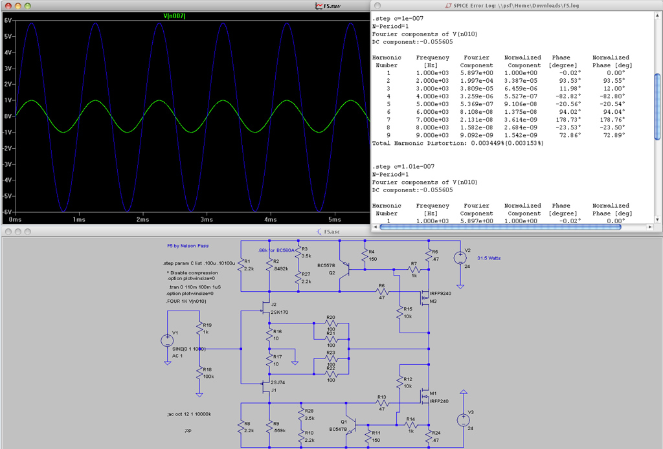Close the SPICE Error Log window
The image size is (663, 449).
pos(377,6)
